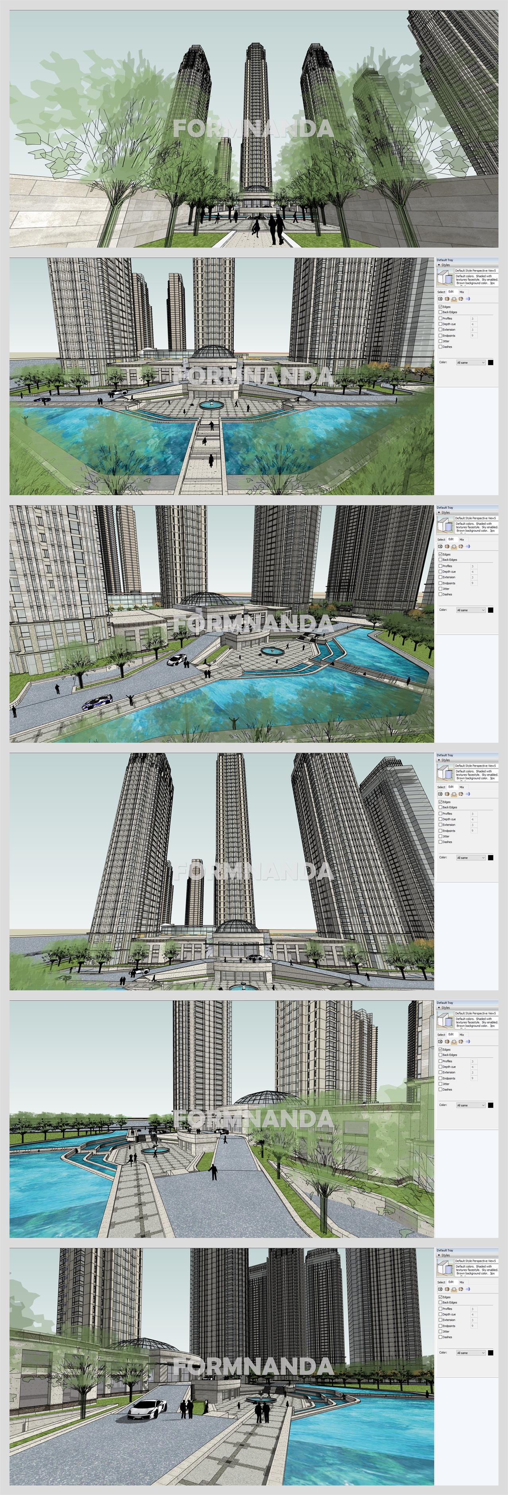508x1495 pixels.
Task: Enable Back Edges in central-walkway pool view tray
Action: 440,312
